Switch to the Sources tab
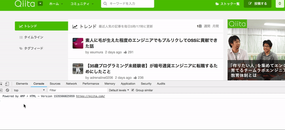The height and width of the screenshot is (130, 285). click(x=55, y=83)
